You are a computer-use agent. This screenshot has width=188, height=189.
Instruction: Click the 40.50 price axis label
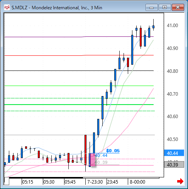coord(172,139)
